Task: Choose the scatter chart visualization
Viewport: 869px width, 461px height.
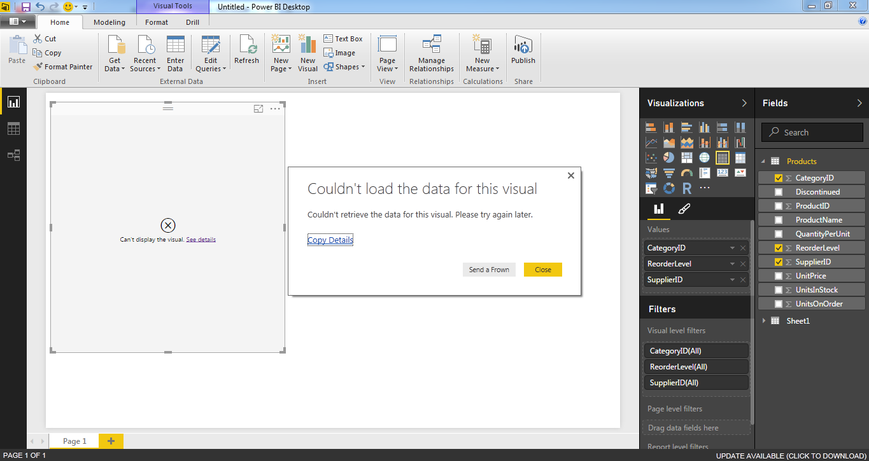Action: point(651,157)
